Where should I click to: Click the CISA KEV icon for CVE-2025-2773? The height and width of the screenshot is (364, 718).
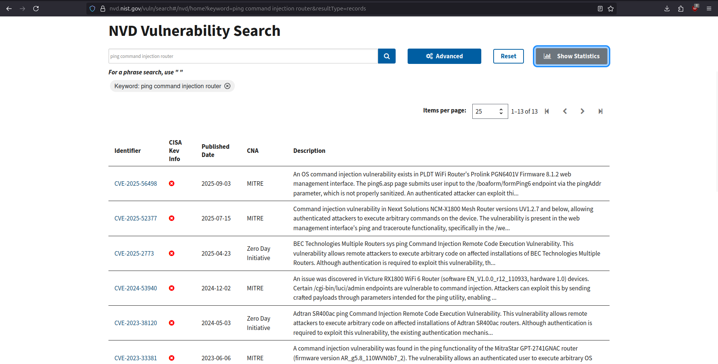tap(172, 253)
